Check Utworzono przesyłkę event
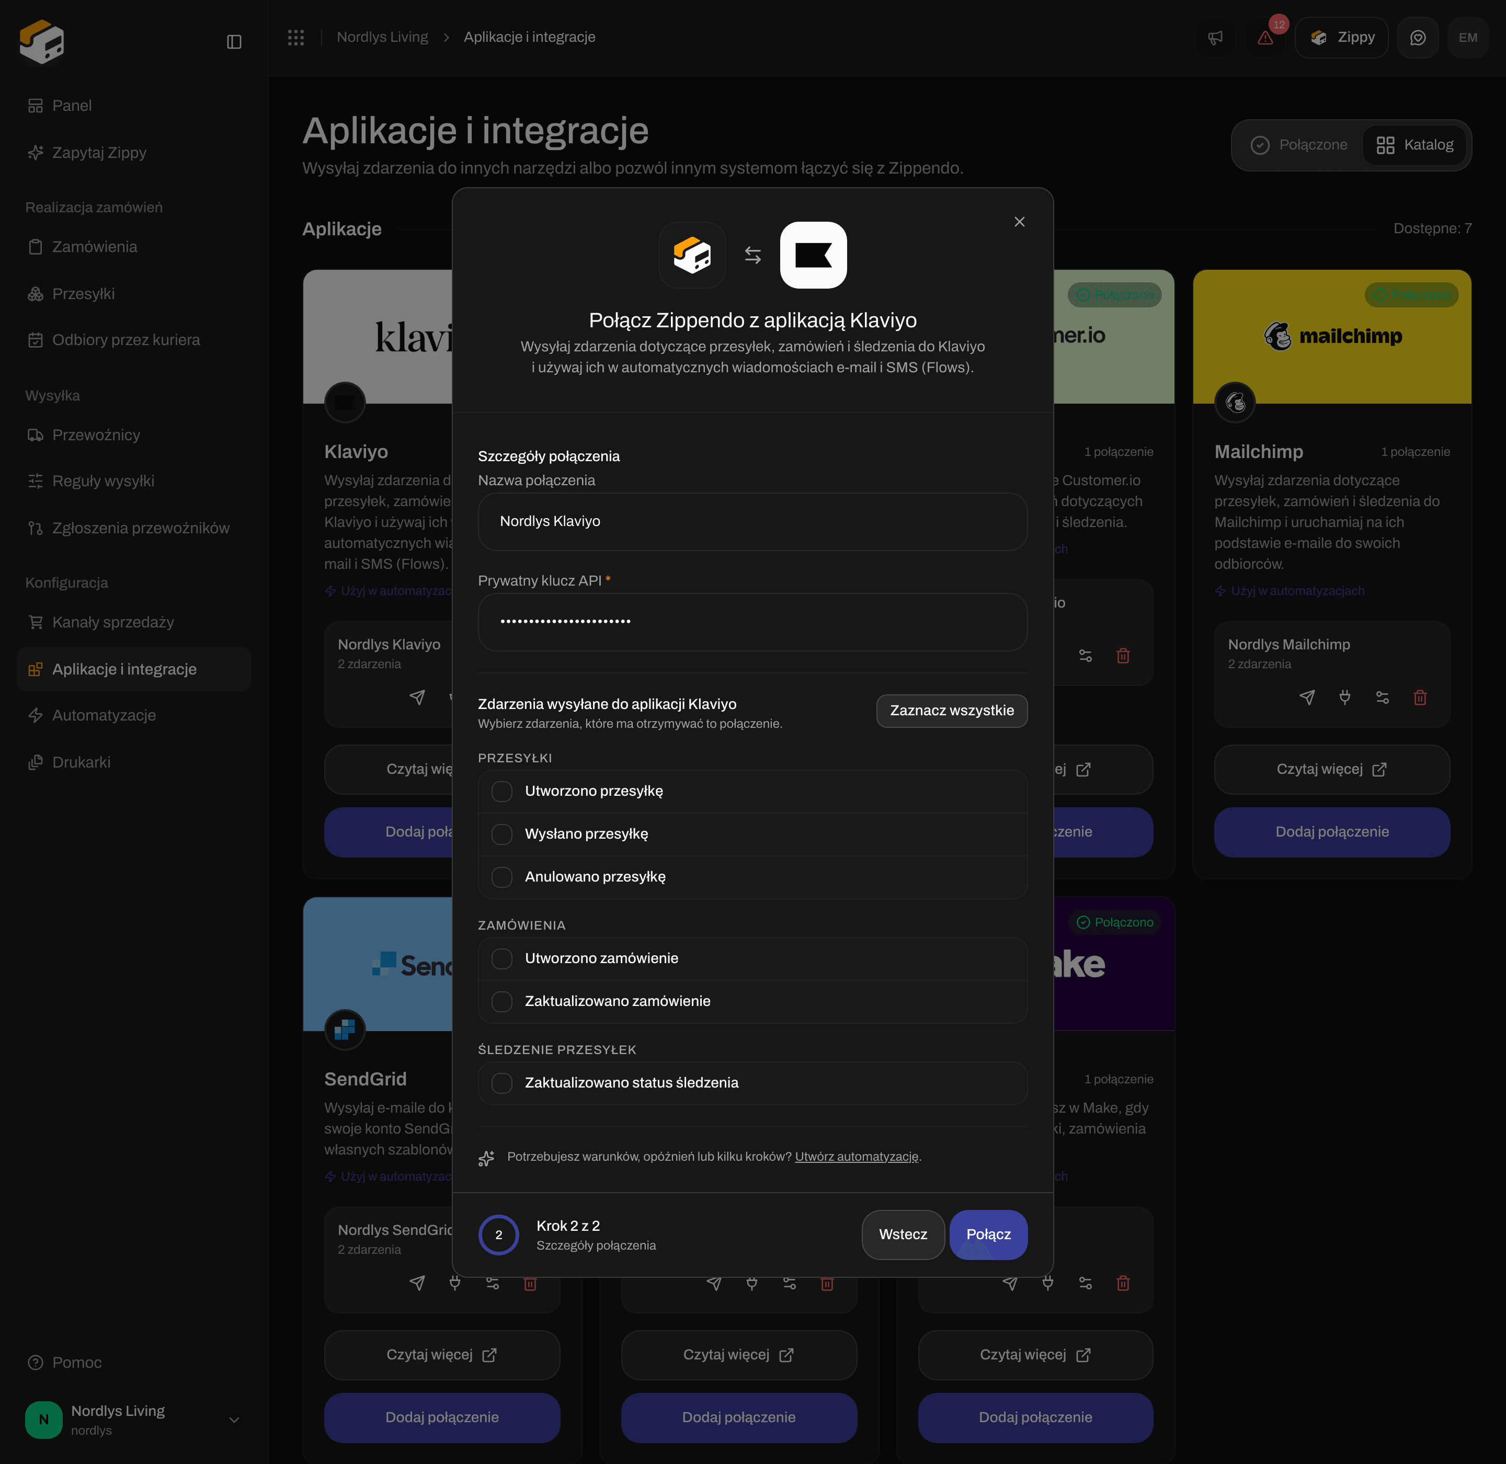Viewport: 1506px width, 1464px height. click(x=501, y=791)
